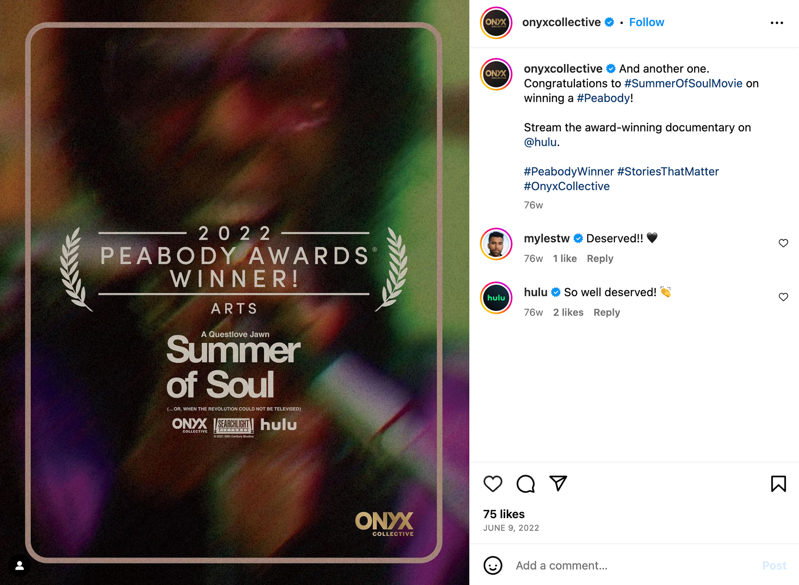Open the emoji picker smiley icon

(x=493, y=565)
